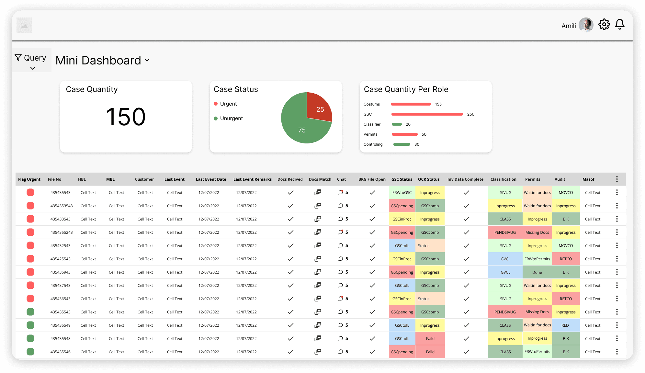Click the Permits bar showing 50

point(405,134)
